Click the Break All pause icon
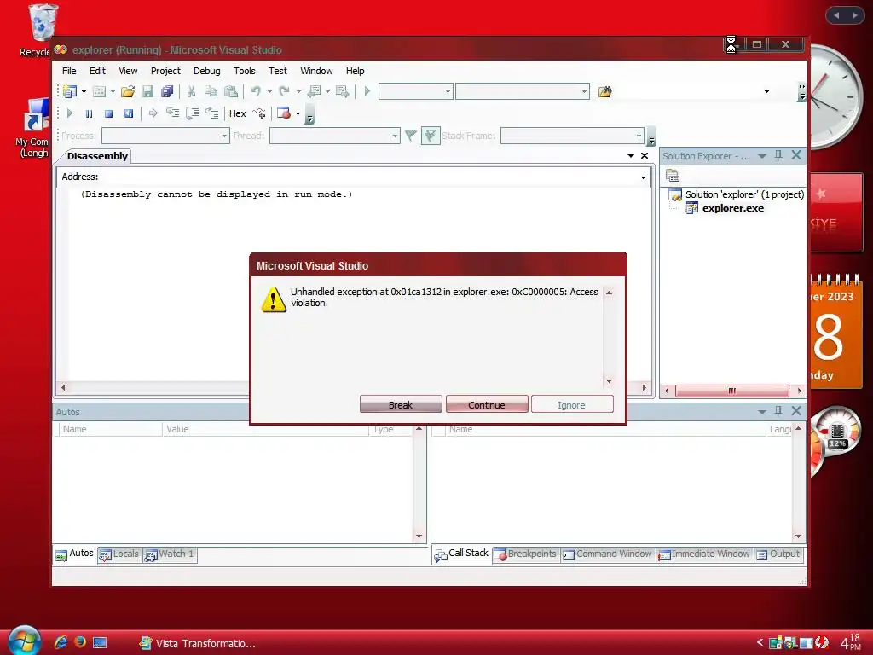873x655 pixels. [89, 113]
